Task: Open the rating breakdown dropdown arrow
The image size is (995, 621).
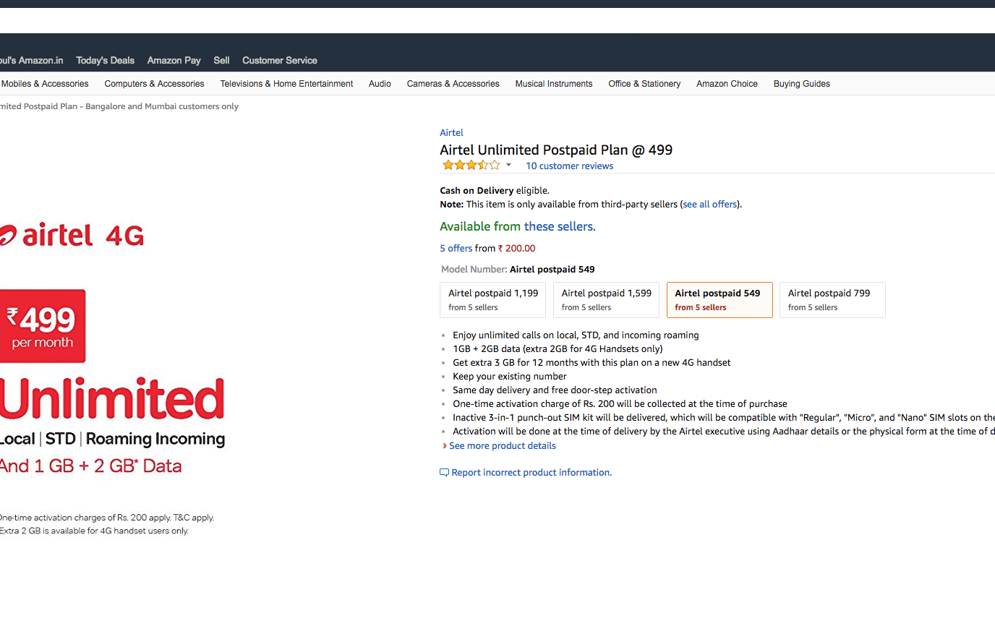Action: pos(508,166)
